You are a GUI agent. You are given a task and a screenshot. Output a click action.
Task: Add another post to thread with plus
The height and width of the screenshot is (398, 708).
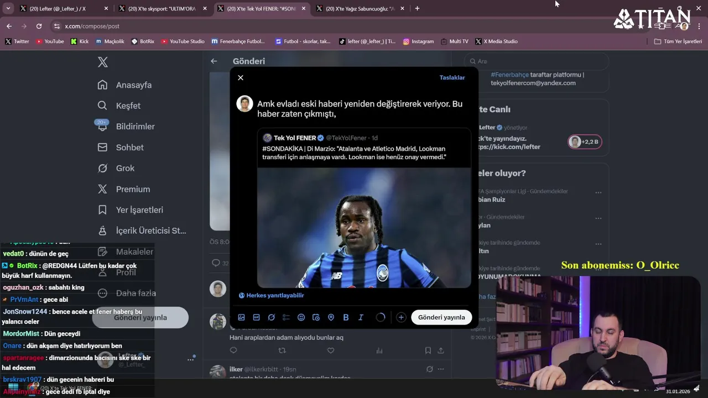click(x=401, y=317)
